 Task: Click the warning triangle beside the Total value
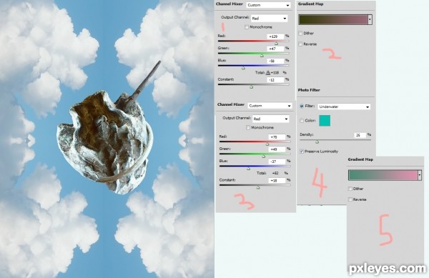point(268,73)
